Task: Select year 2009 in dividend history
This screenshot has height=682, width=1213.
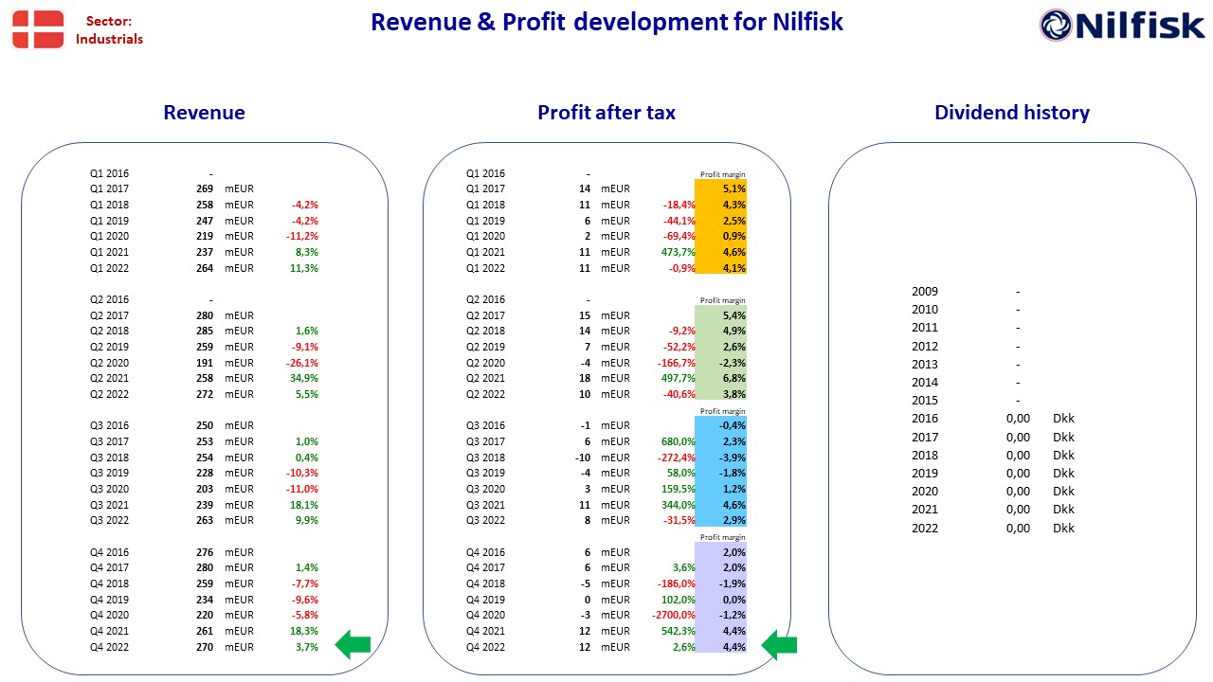Action: pos(925,292)
